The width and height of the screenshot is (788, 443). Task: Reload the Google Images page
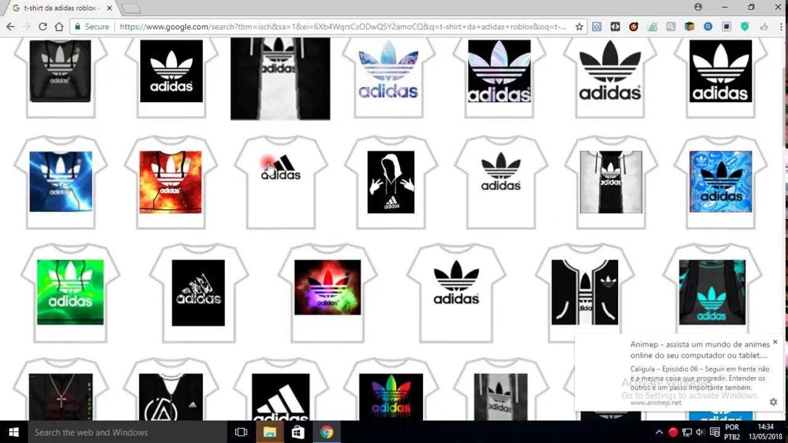pyautogui.click(x=42, y=26)
